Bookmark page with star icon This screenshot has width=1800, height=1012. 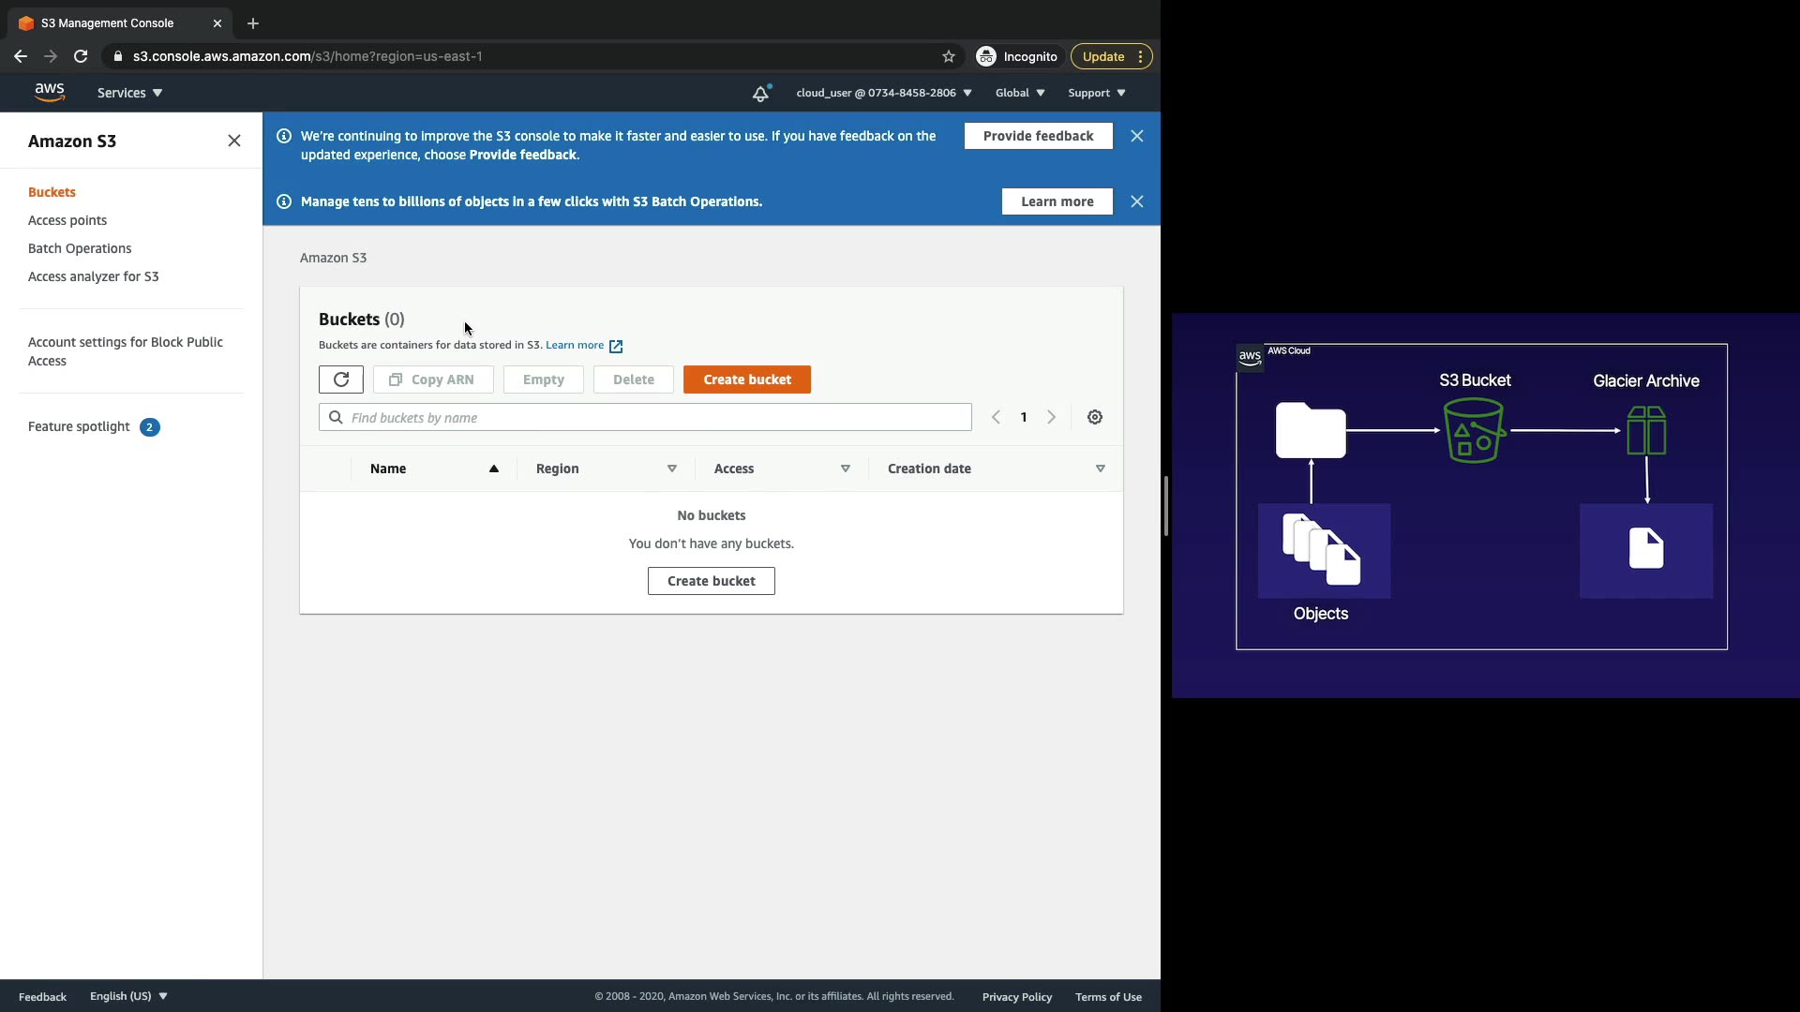point(949,56)
